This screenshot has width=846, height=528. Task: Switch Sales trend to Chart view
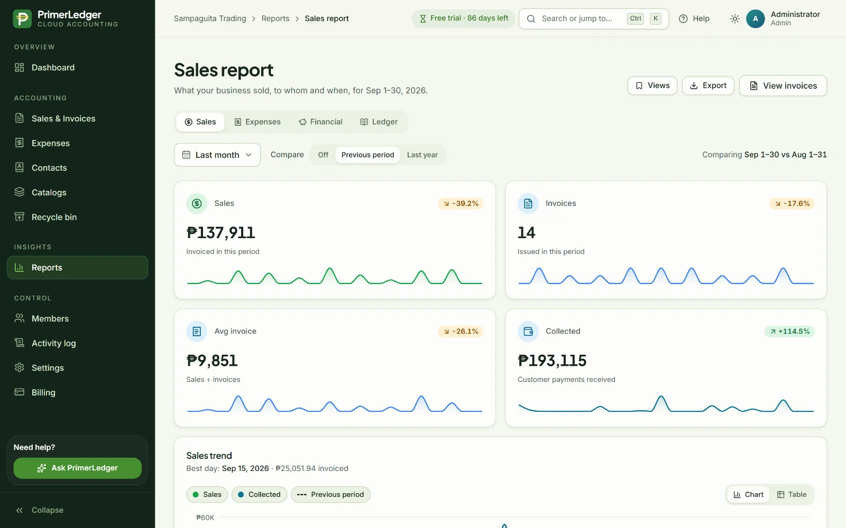point(748,495)
